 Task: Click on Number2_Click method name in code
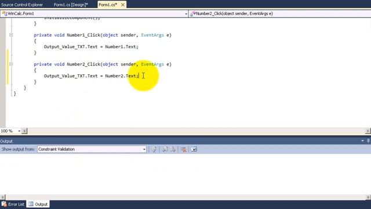(83, 64)
